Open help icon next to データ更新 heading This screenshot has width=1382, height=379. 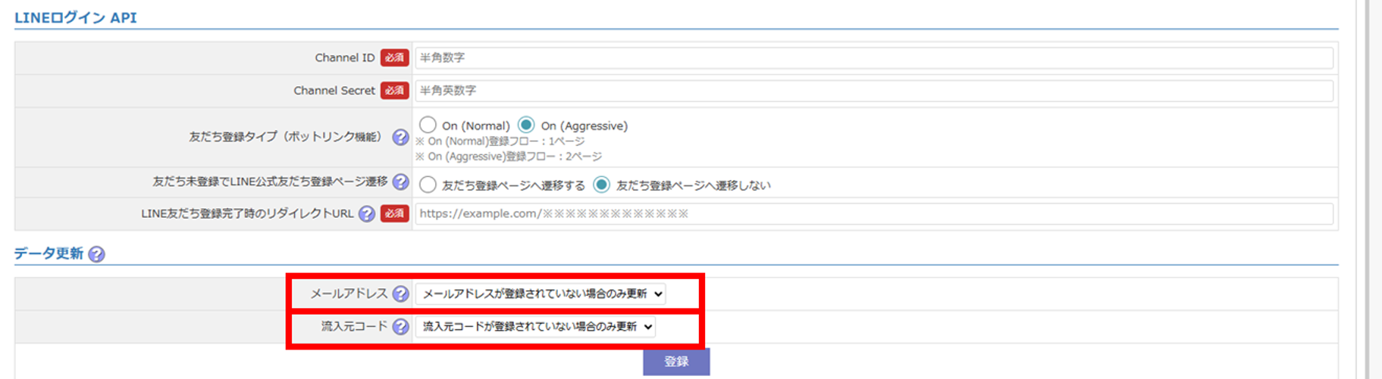click(x=96, y=254)
